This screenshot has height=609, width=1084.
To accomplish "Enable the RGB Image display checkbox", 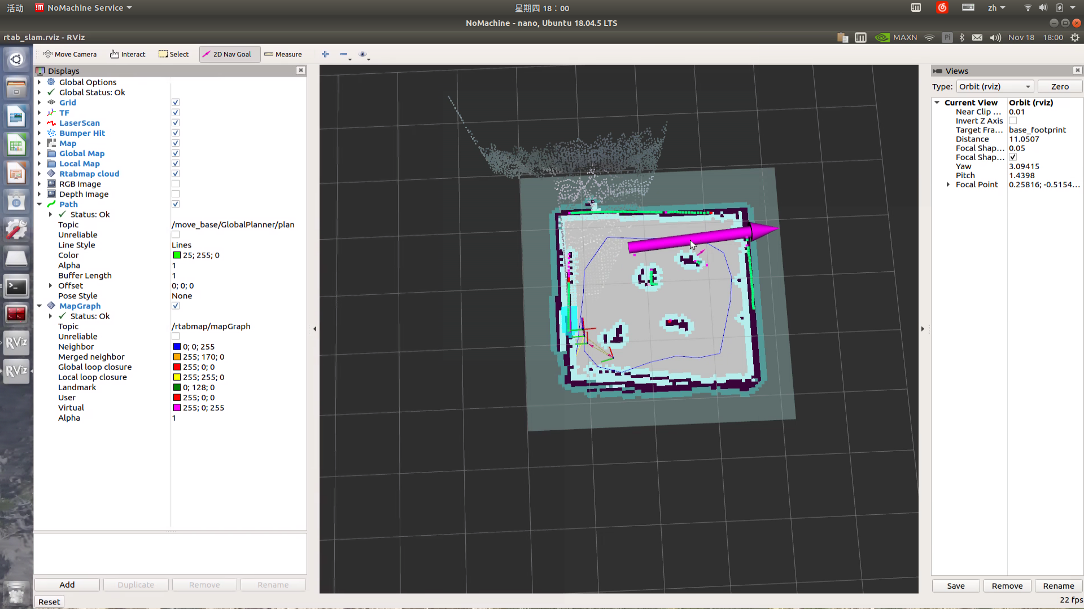I will [176, 184].
